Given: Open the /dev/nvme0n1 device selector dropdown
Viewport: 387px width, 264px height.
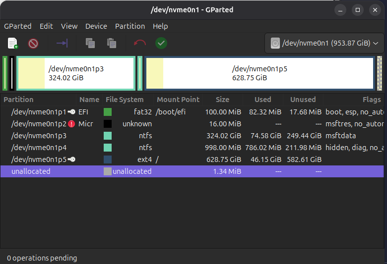Looking at the screenshot, I should (324, 44).
